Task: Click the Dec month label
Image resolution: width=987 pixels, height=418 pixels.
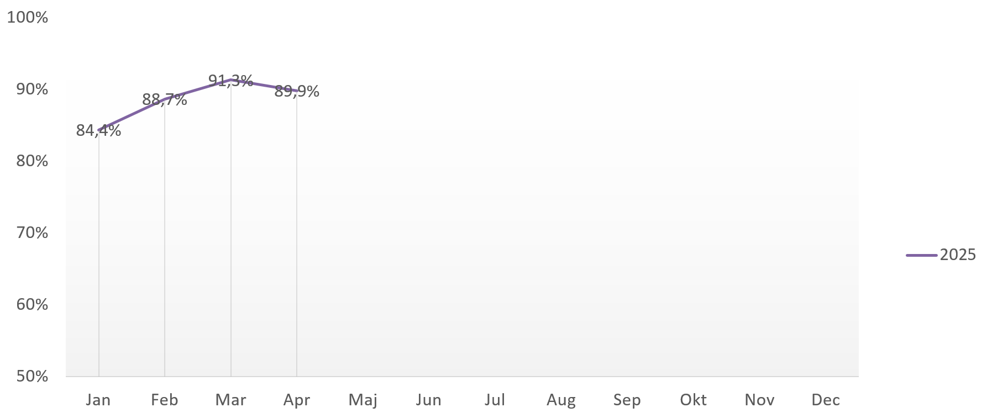Action: (826, 400)
